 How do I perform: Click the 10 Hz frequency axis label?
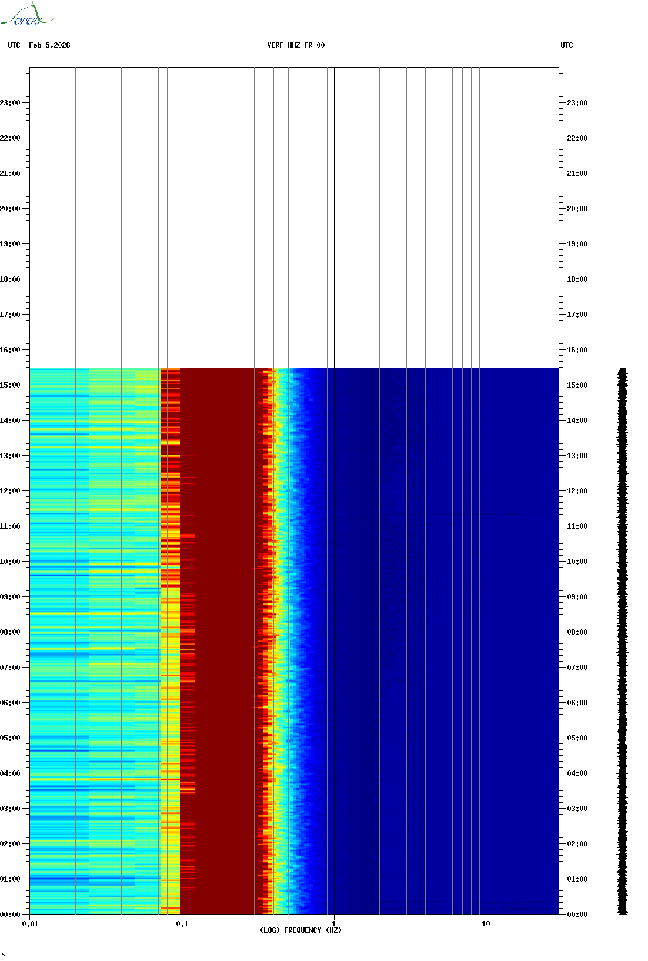point(486,924)
